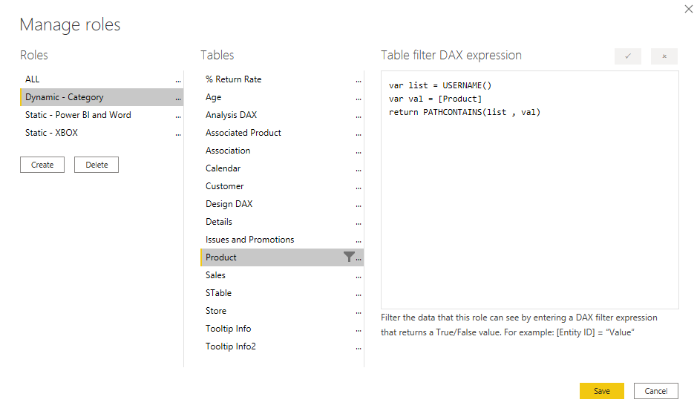Select the Tooltip Info2 table
The image size is (697, 411).
(282, 346)
